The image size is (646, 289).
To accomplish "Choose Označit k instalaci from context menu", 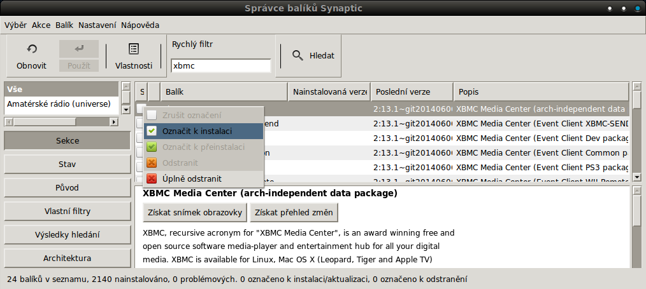I will [x=203, y=131].
